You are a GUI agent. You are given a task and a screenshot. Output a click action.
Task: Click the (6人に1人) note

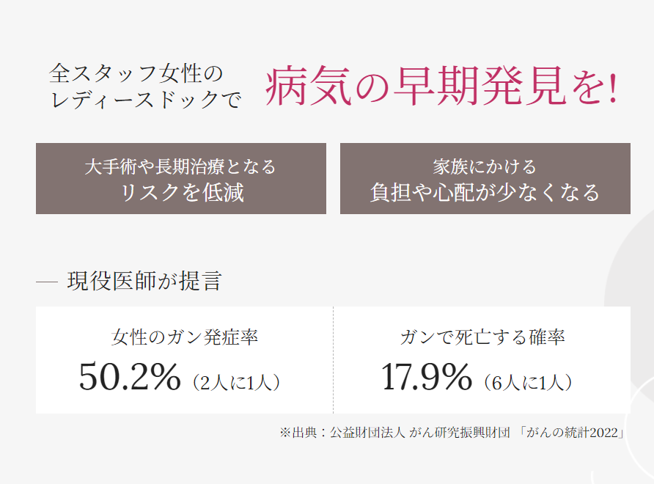[x=528, y=382]
